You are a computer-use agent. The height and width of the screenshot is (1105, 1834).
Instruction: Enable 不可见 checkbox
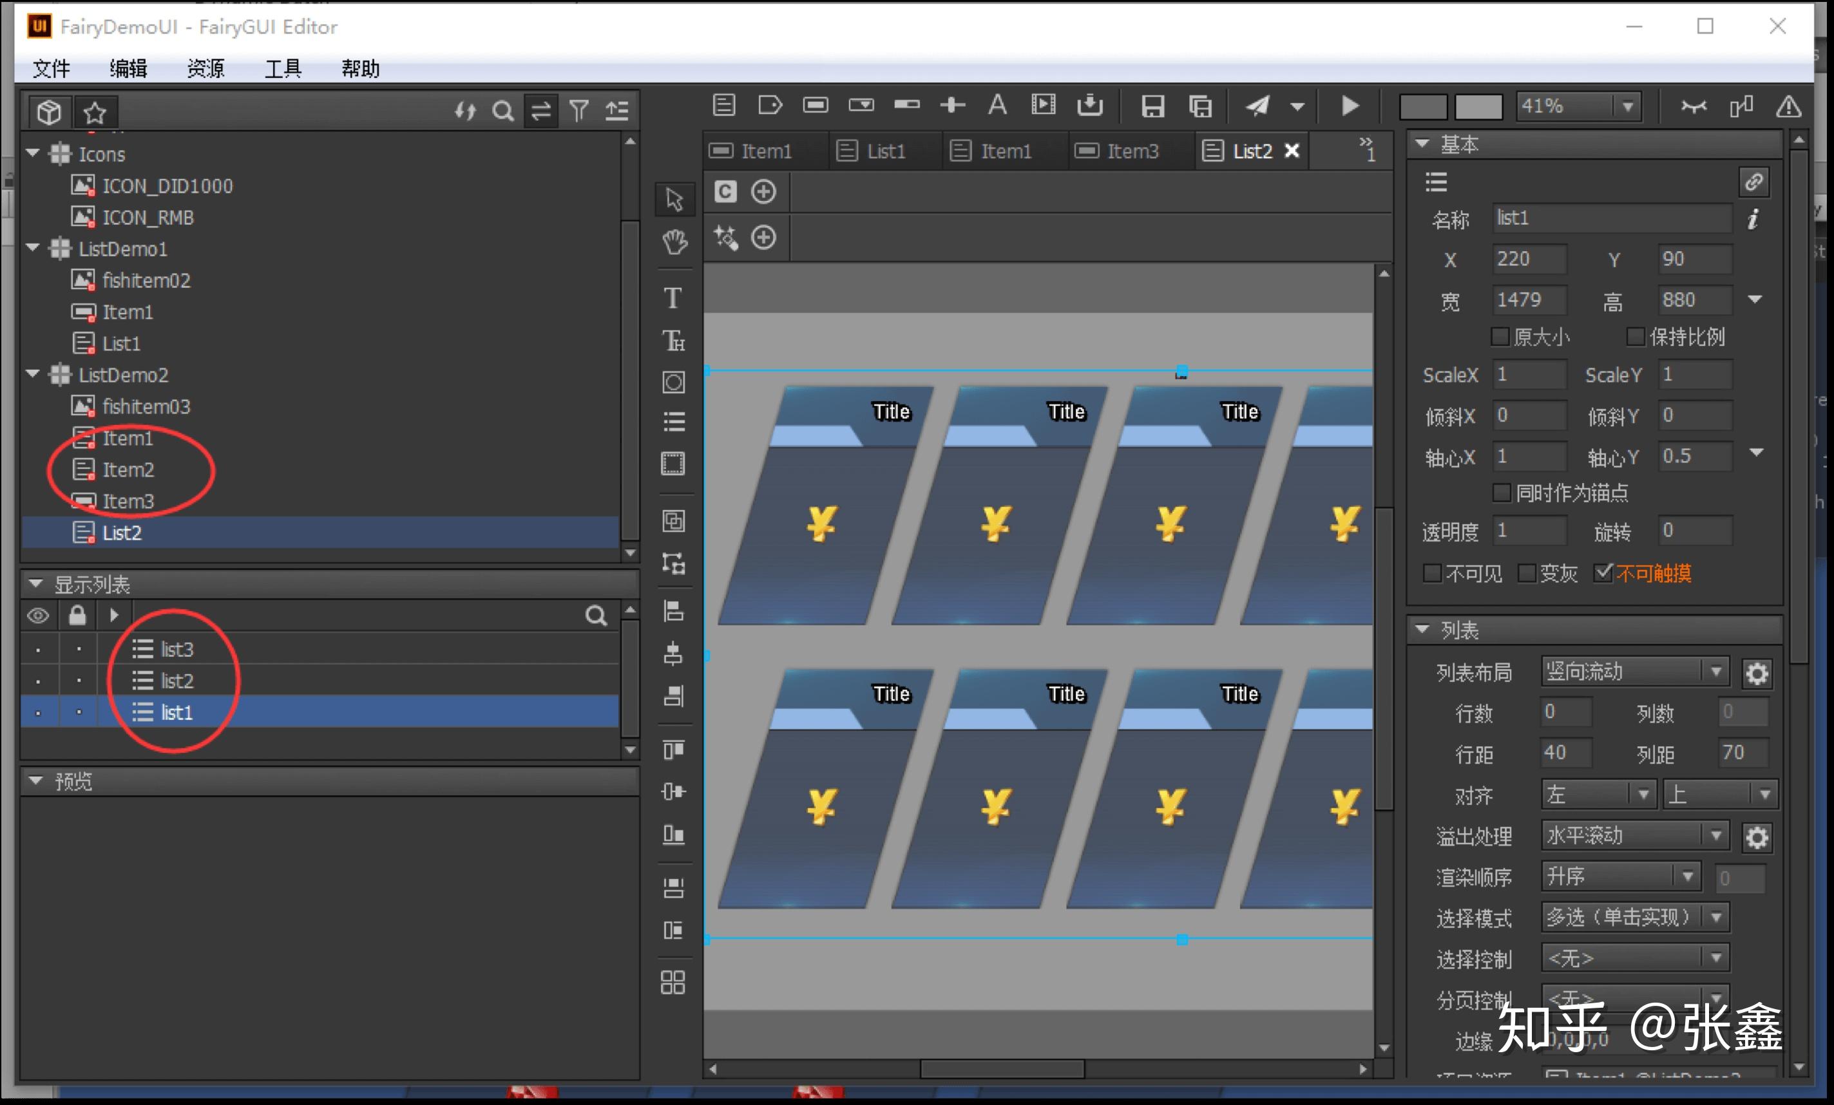[1432, 573]
